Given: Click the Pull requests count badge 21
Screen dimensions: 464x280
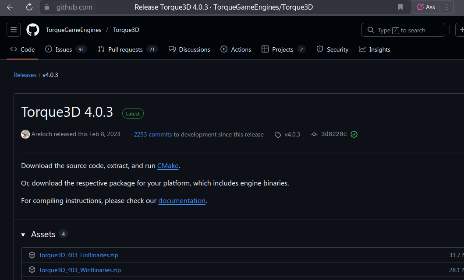Looking at the screenshot, I should tap(152, 49).
